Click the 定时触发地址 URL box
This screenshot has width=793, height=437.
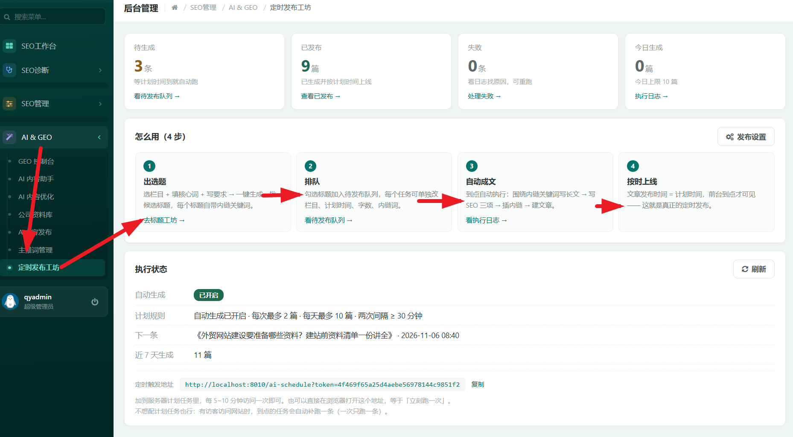[x=322, y=385]
